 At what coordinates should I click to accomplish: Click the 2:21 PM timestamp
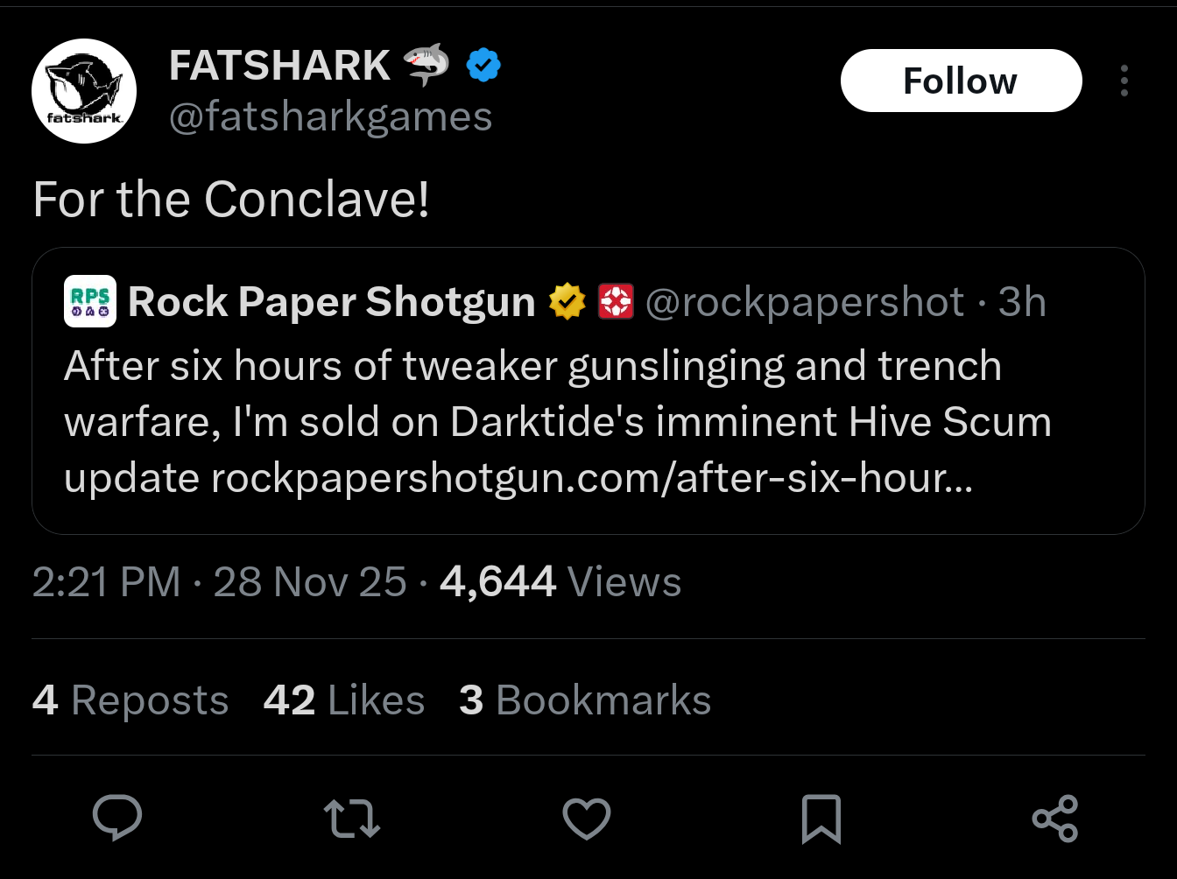tap(106, 582)
